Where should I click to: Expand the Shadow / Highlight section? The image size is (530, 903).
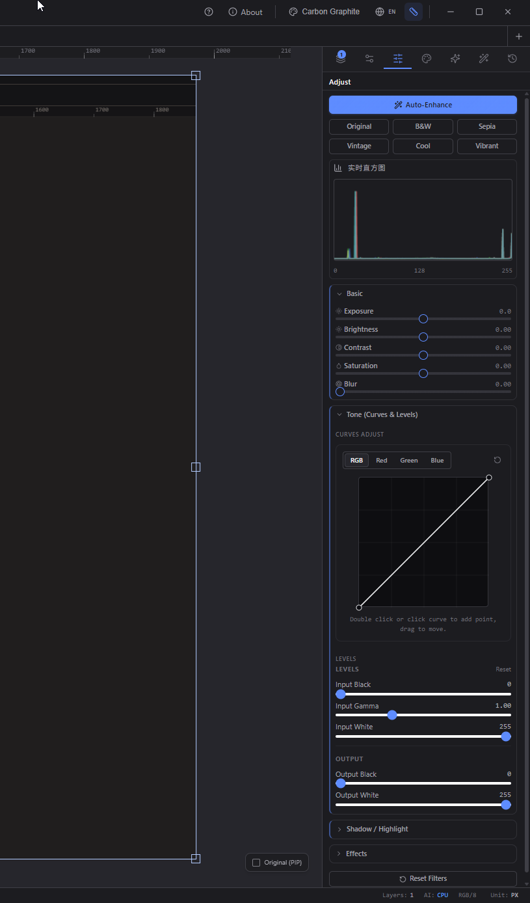[423, 829]
